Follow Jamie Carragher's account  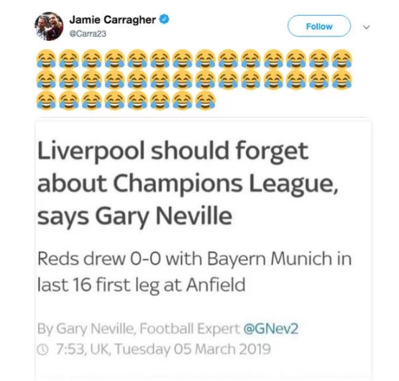point(319,26)
